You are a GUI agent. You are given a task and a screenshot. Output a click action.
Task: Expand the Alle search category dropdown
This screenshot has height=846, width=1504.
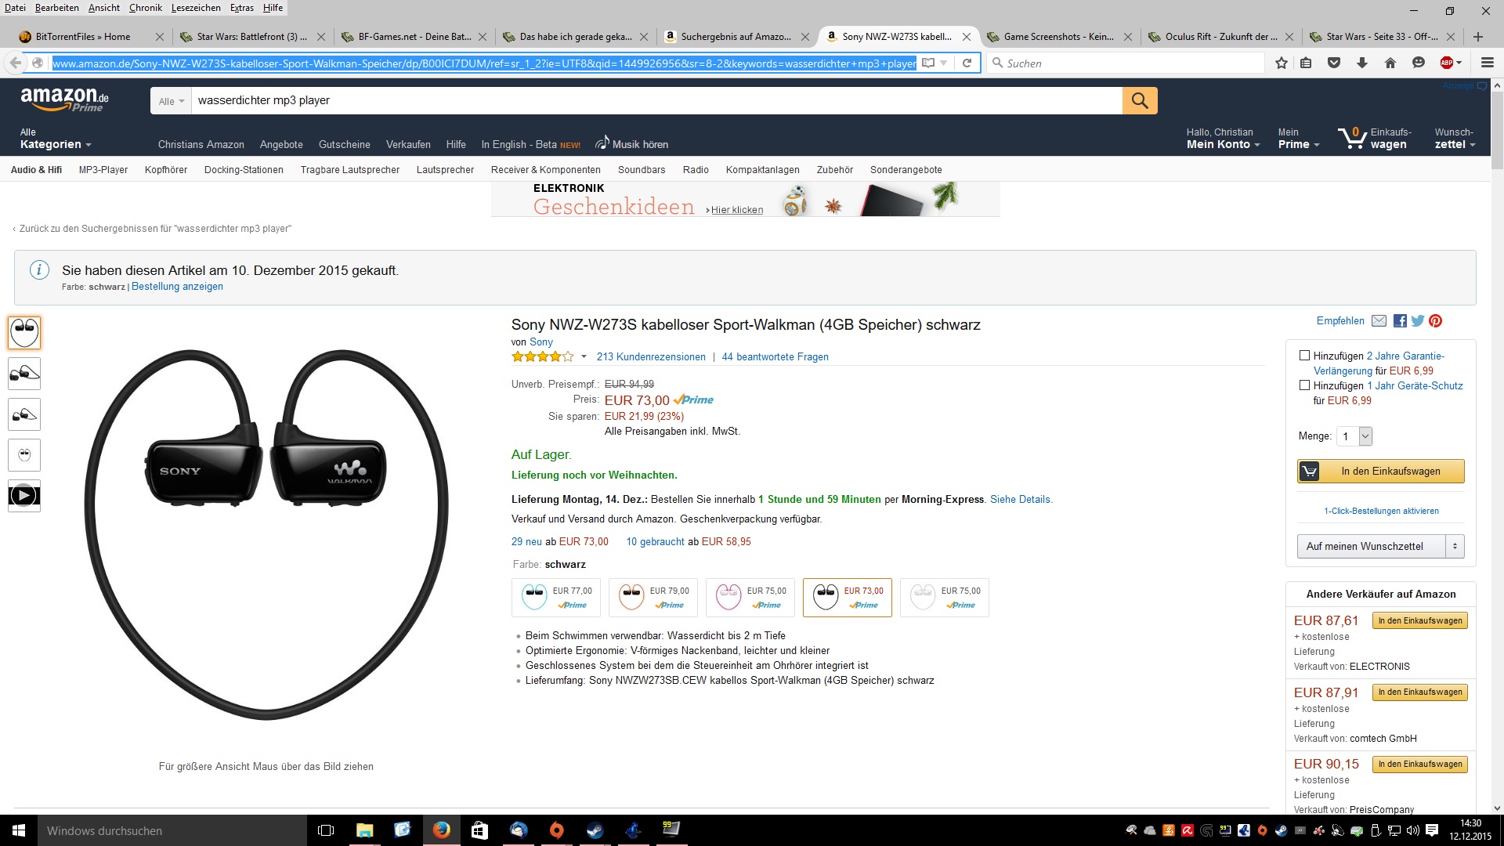coord(171,100)
